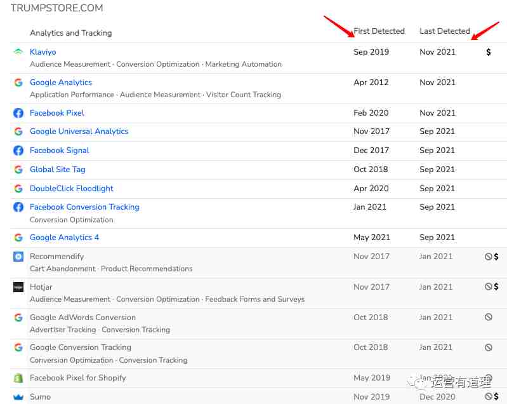
Task: Click DoubleClick Floodlight's Apr 2020 date
Action: (371, 189)
